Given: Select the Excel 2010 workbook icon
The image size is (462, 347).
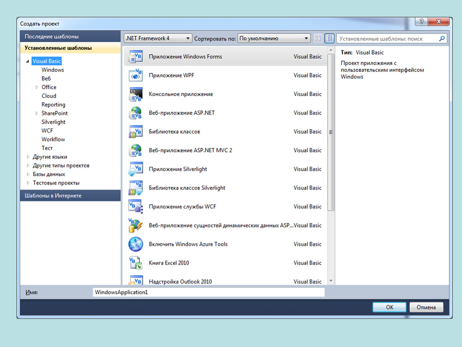Looking at the screenshot, I should (135, 263).
